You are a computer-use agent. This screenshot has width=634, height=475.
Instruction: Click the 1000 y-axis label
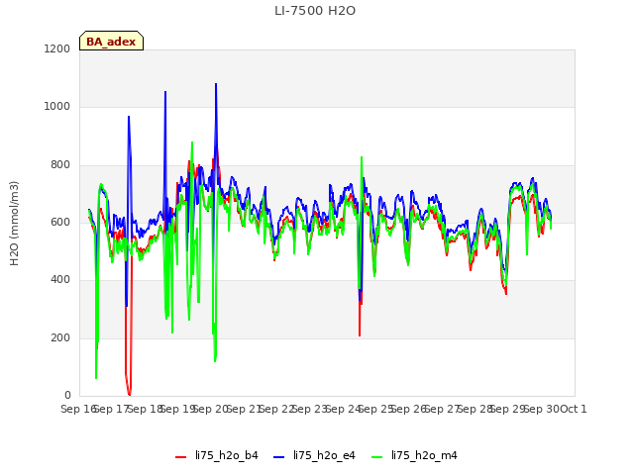pos(57,107)
